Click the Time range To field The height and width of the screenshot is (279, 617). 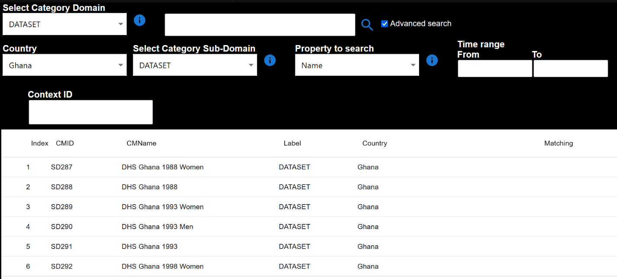point(571,68)
